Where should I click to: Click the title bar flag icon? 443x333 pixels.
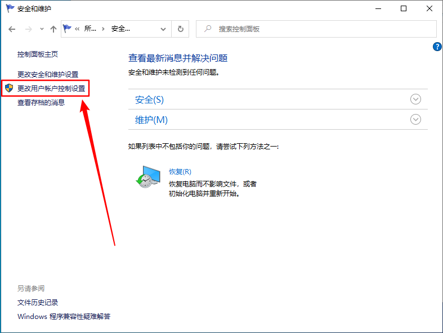pos(10,8)
